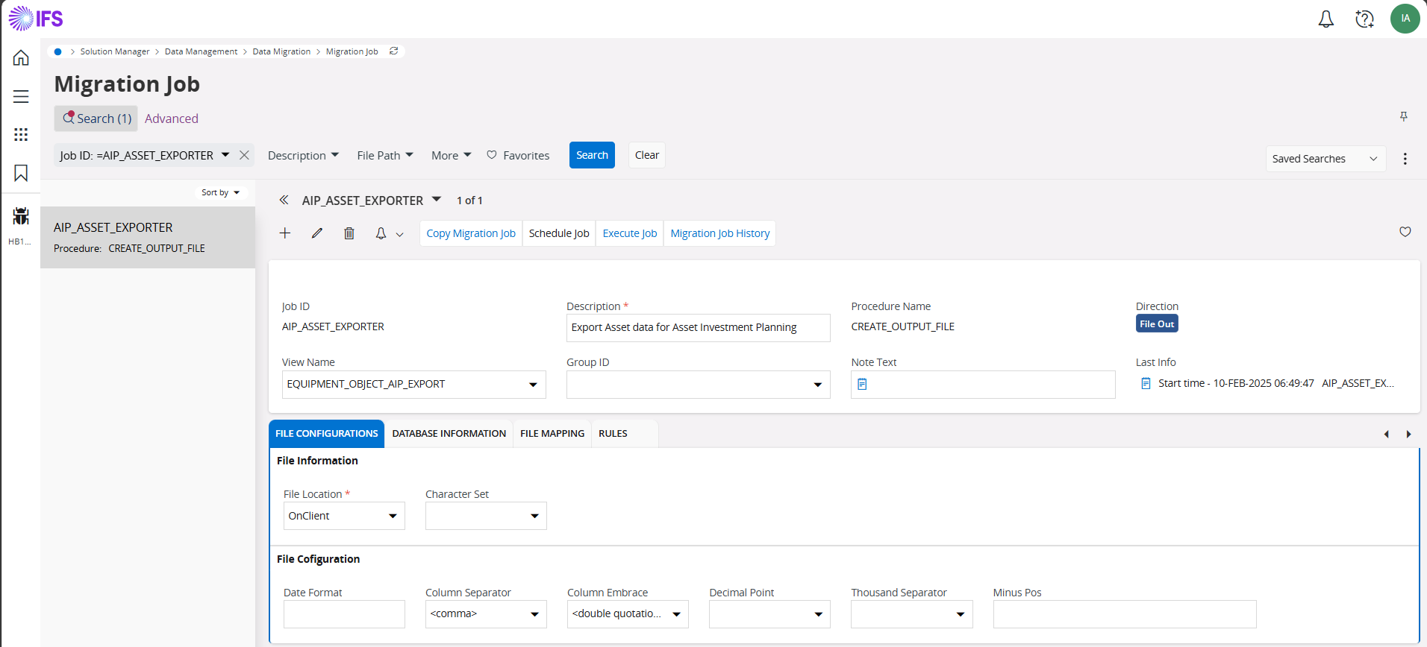Open the Note Text editor icon
This screenshot has width=1427, height=647.
[862, 385]
